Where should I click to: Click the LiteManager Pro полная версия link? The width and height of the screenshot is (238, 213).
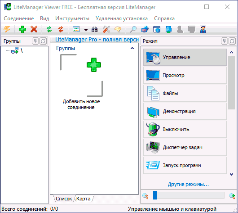pyautogui.click(x=97, y=40)
